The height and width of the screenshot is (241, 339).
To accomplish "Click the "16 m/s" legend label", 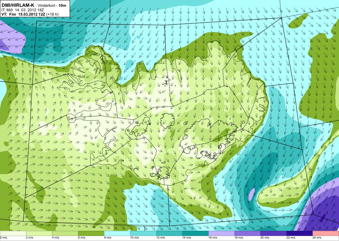I will (213, 238).
